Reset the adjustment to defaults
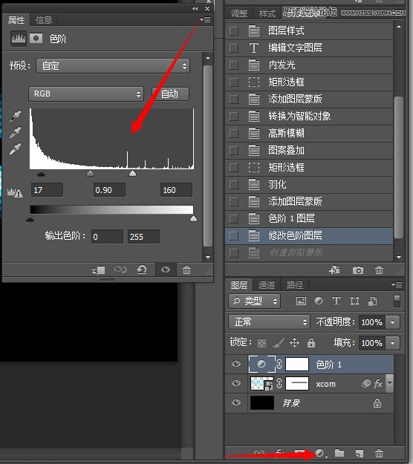 (x=142, y=269)
